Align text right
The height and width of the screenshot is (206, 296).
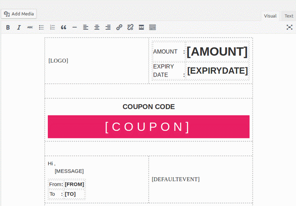coord(108,27)
